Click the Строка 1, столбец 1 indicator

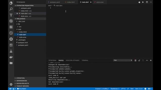click(x=102, y=89)
